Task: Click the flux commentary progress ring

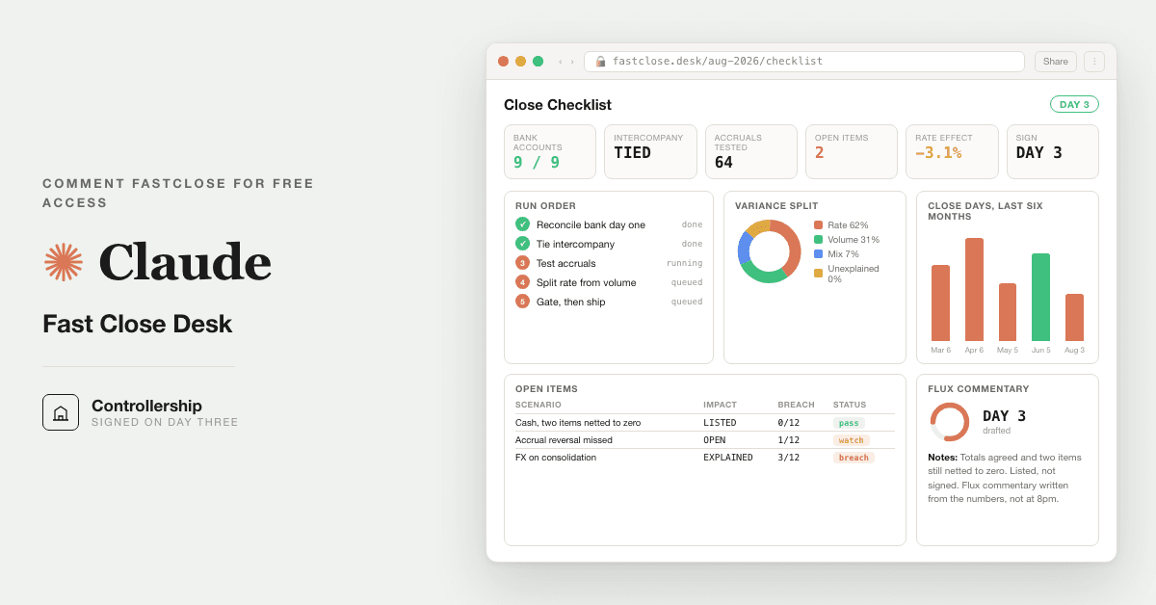Action: pos(950,422)
